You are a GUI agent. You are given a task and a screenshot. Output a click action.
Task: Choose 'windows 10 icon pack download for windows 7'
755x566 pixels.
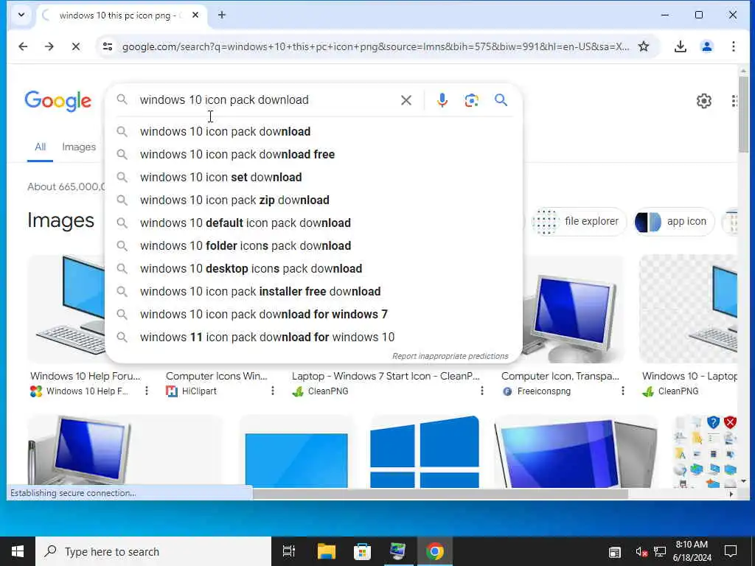313,314
